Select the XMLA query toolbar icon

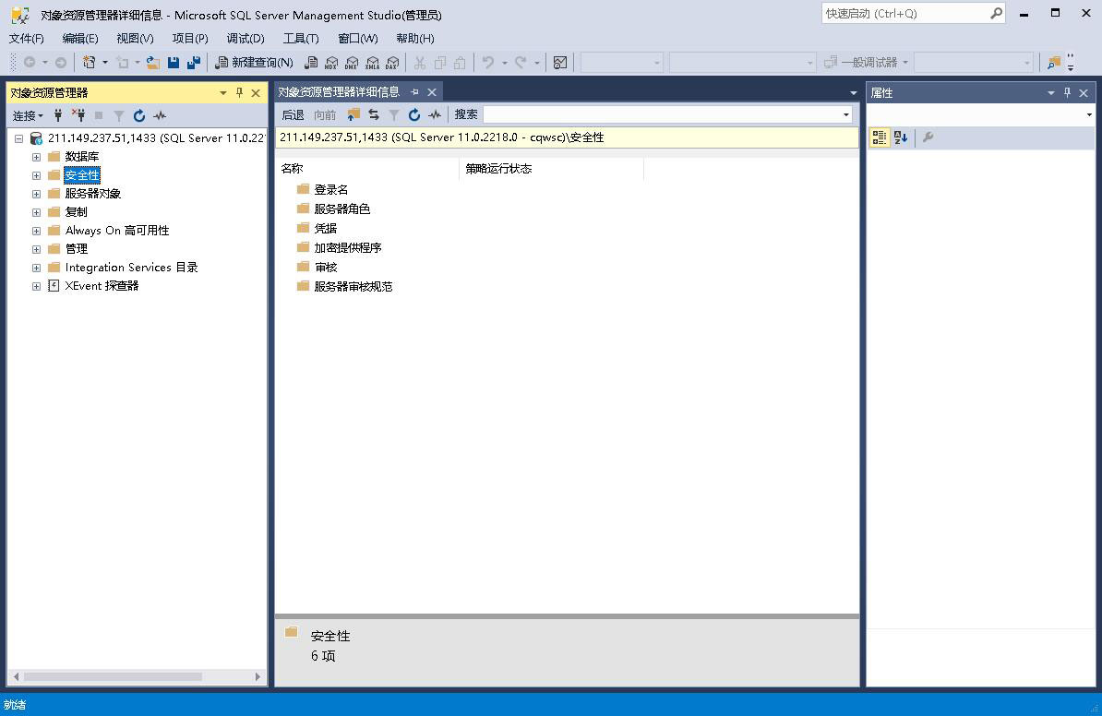(x=371, y=62)
